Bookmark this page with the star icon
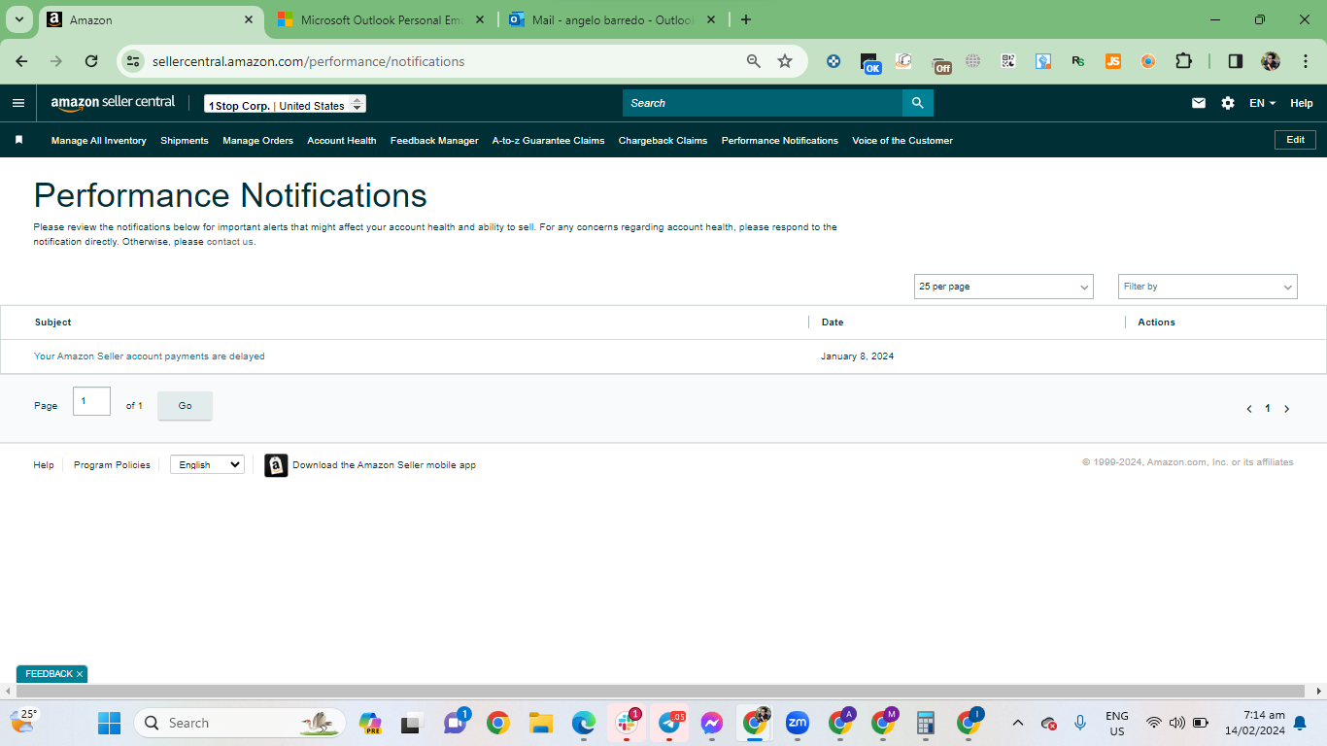This screenshot has height=746, width=1327. click(785, 61)
